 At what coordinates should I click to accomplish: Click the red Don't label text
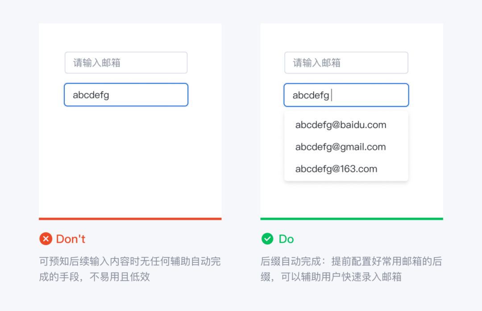[x=71, y=239]
